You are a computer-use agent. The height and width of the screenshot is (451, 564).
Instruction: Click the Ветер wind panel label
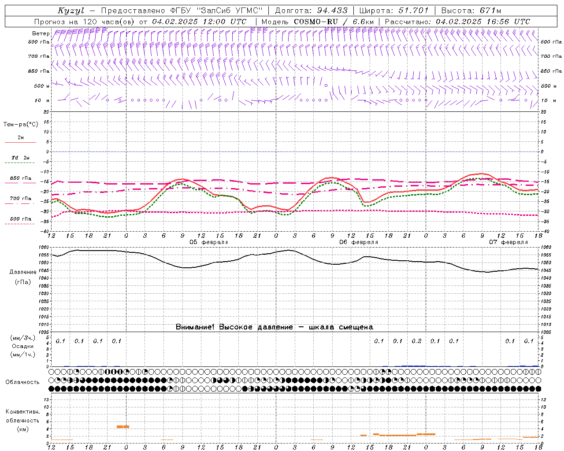tap(41, 33)
